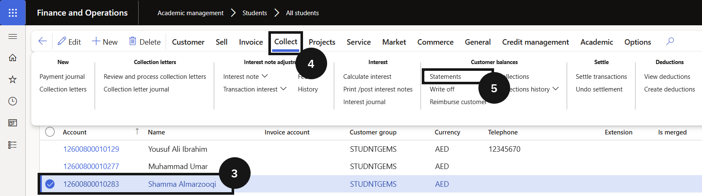
Task: Expand Interest note dropdown
Action: point(246,77)
